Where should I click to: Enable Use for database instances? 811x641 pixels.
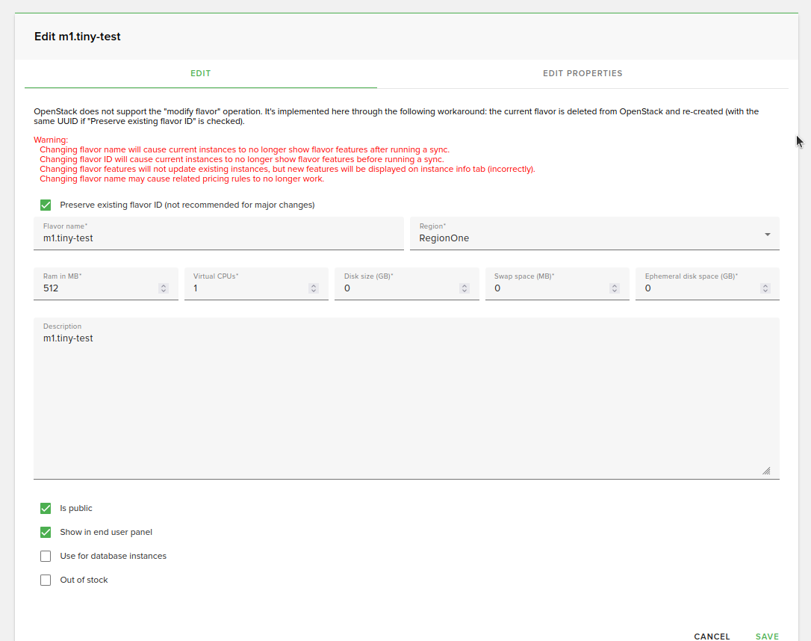point(46,556)
